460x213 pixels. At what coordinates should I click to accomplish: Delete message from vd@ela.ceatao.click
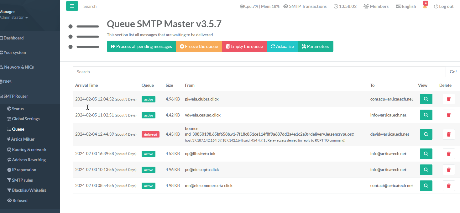click(x=448, y=115)
